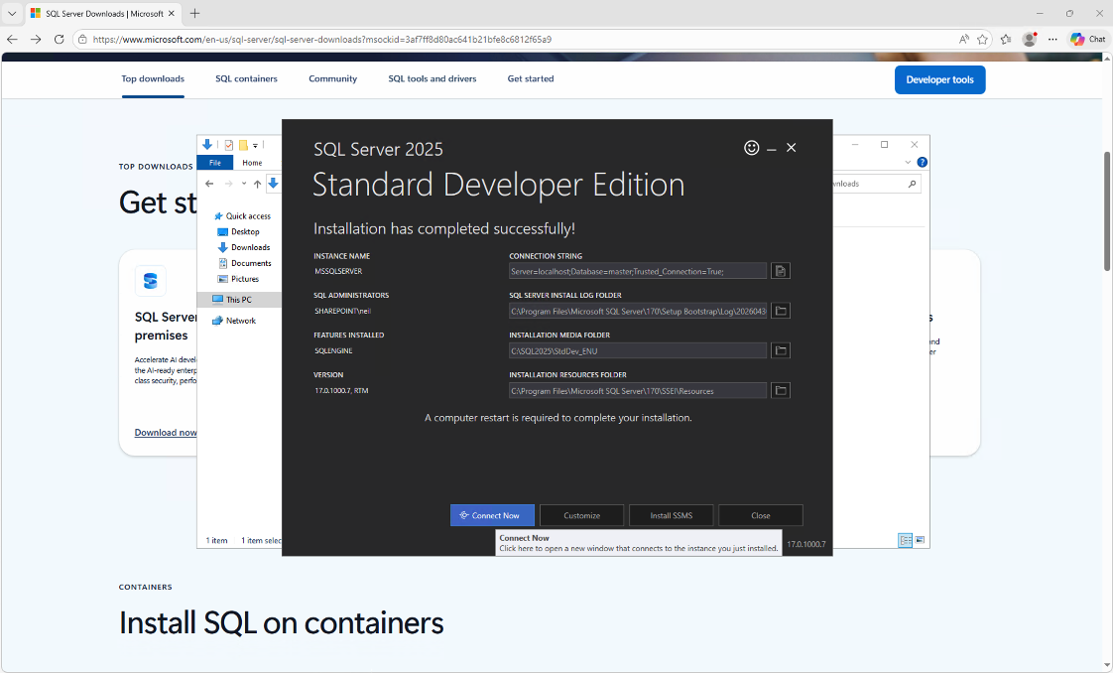
Task: Click the Install SSMS button
Action: pyautogui.click(x=671, y=515)
